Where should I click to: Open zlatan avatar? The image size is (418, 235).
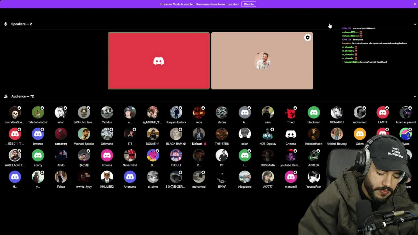point(222,113)
